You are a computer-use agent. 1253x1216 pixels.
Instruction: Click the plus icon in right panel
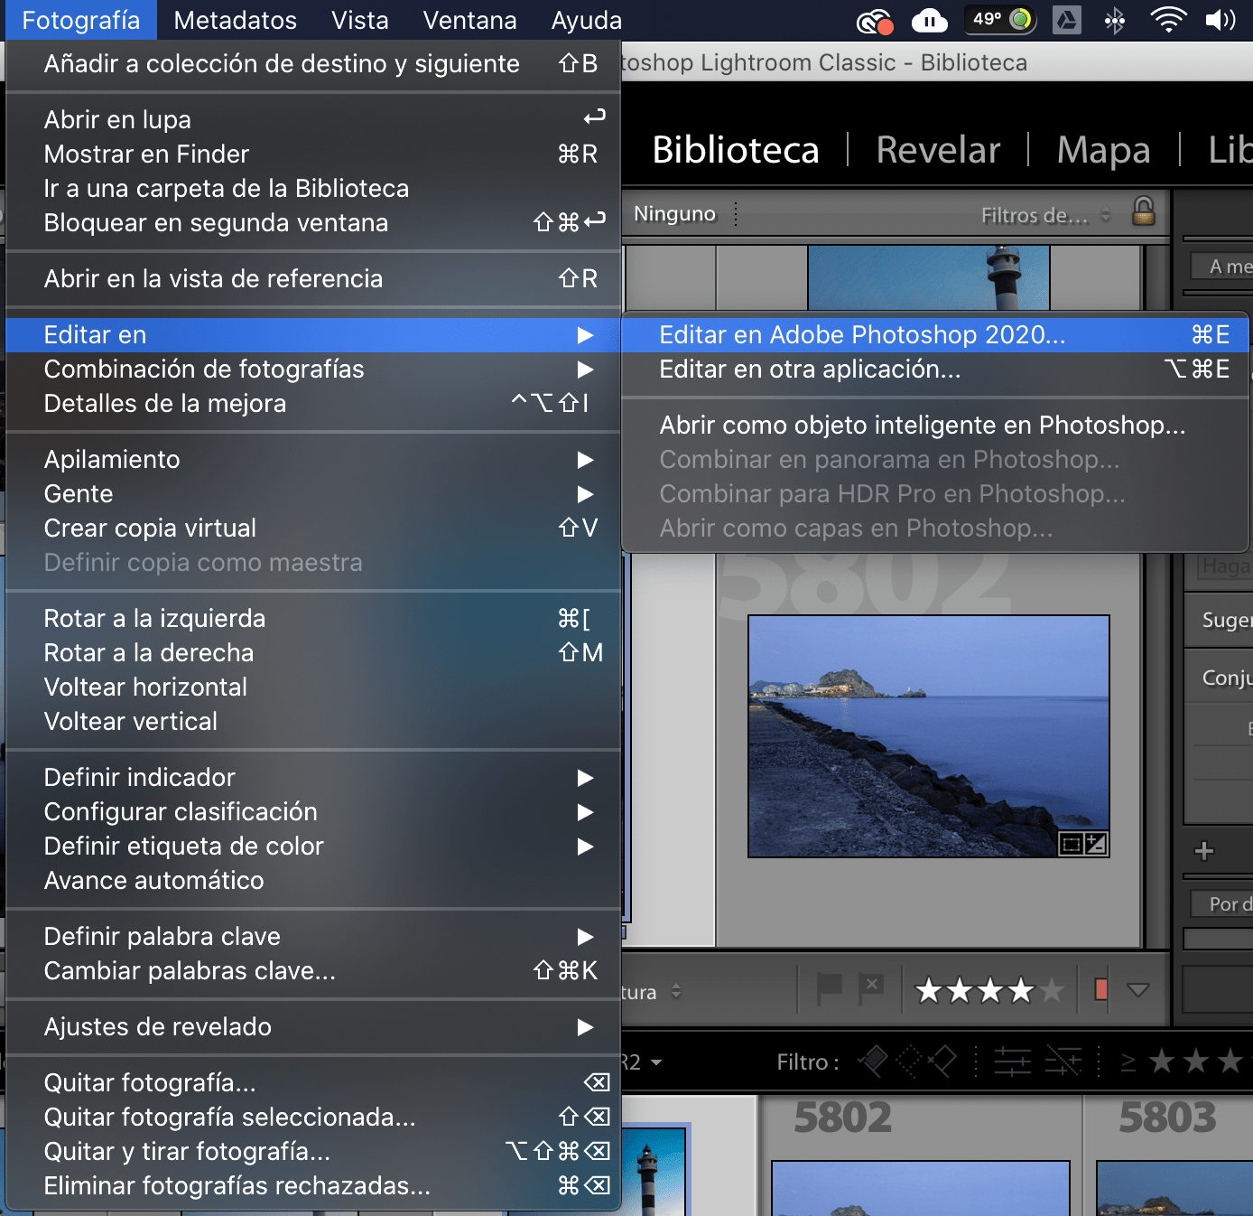pyautogui.click(x=1203, y=851)
